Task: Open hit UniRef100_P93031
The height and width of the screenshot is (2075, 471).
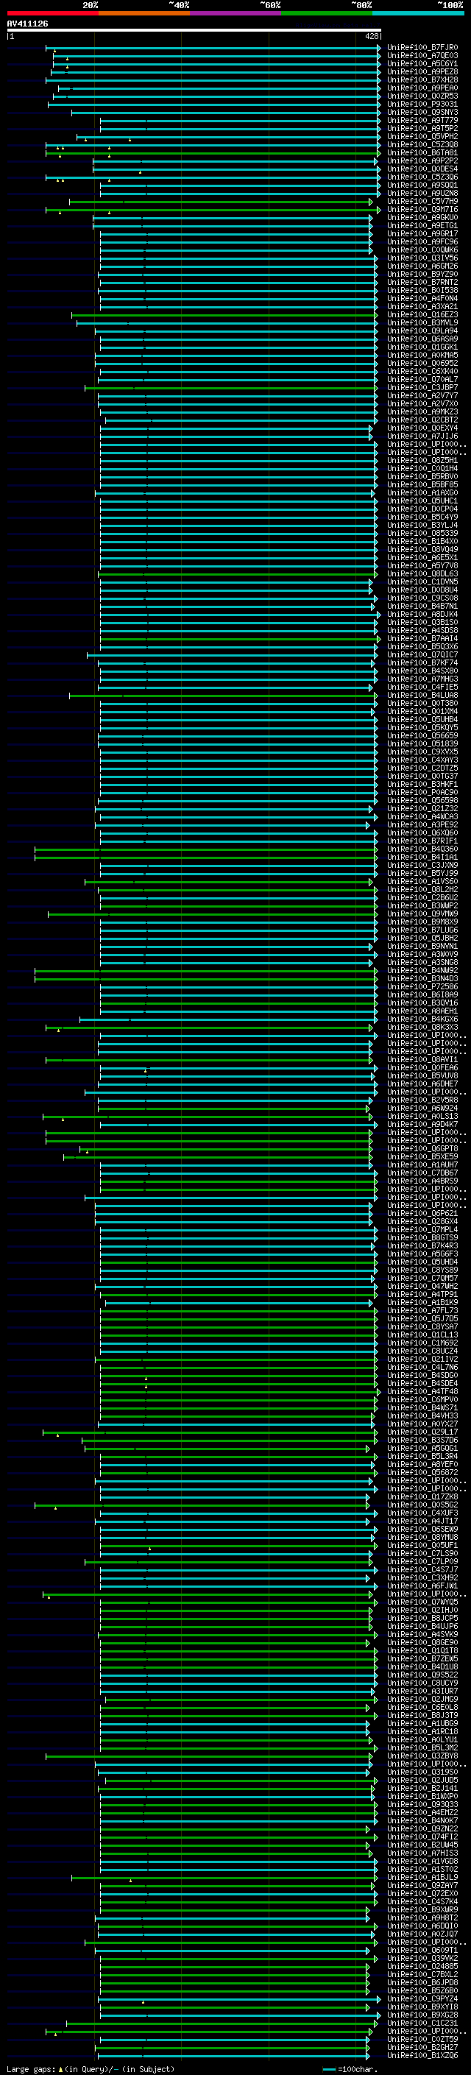Action: [x=422, y=104]
